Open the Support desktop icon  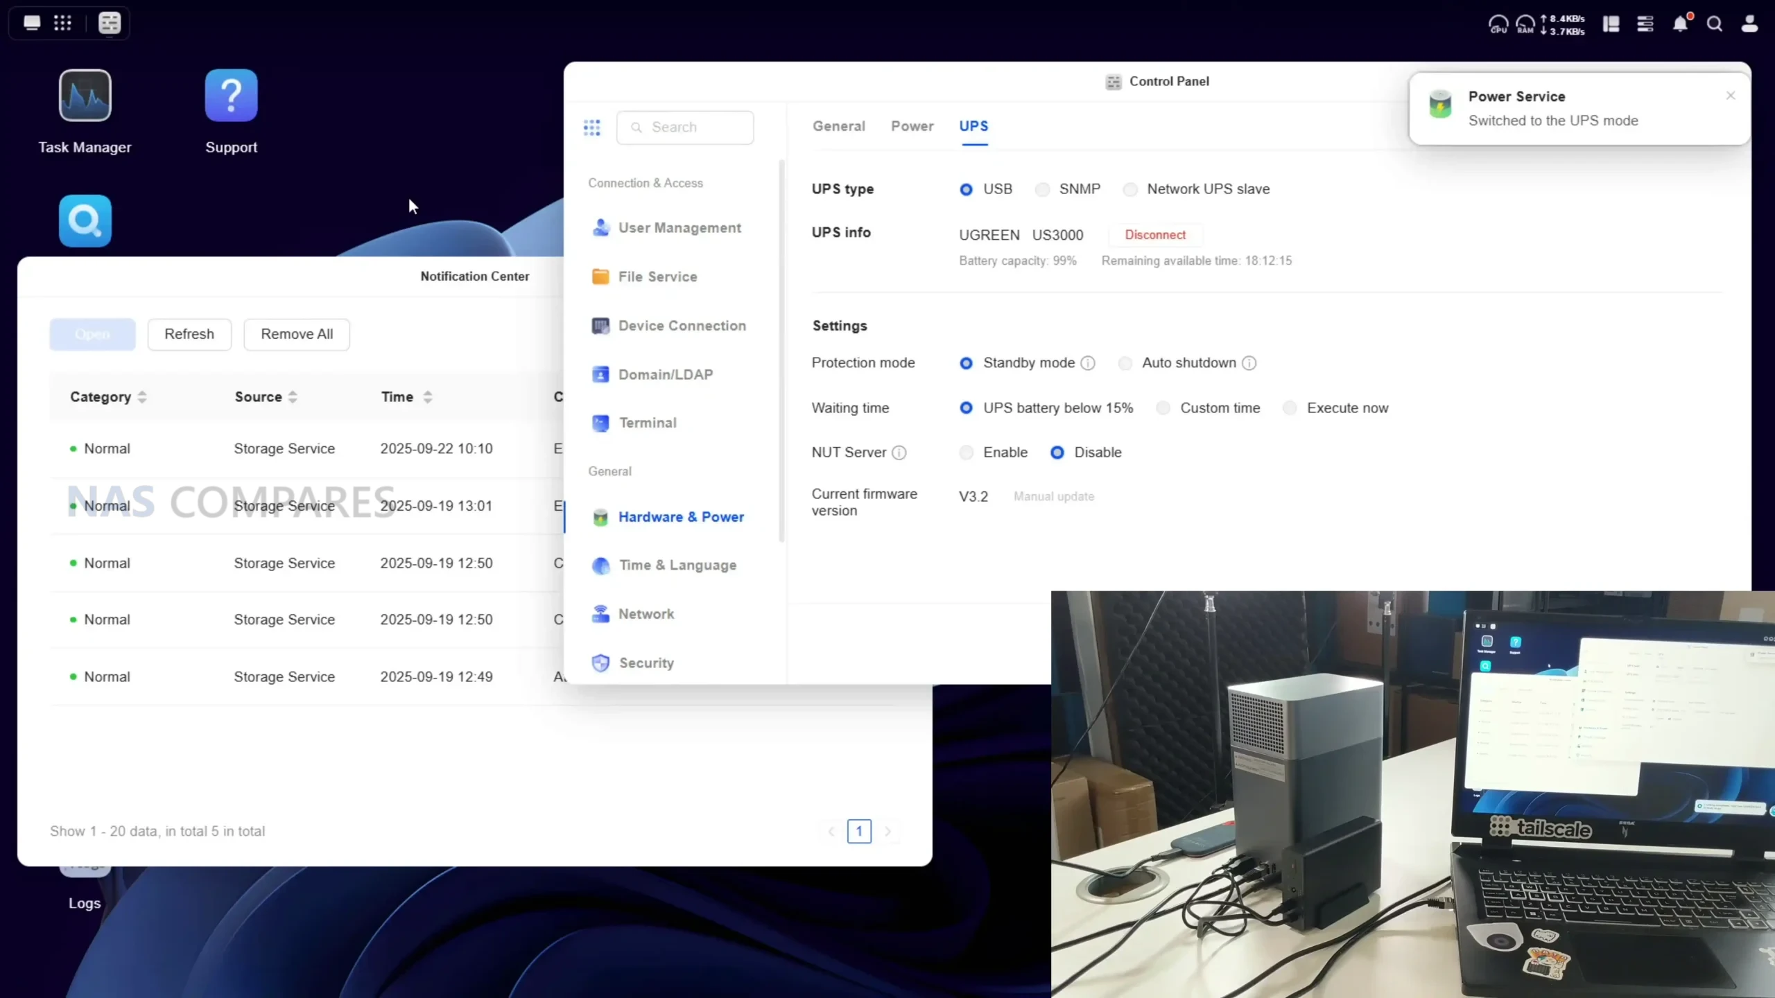(x=231, y=95)
